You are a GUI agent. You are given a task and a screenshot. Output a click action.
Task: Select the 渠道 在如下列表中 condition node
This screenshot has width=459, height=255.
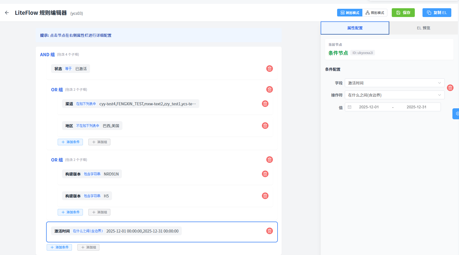tap(130, 104)
